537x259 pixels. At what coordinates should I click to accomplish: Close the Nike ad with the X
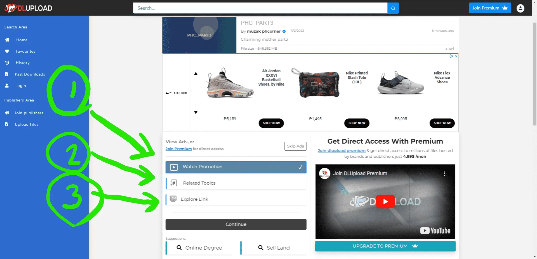point(456,56)
